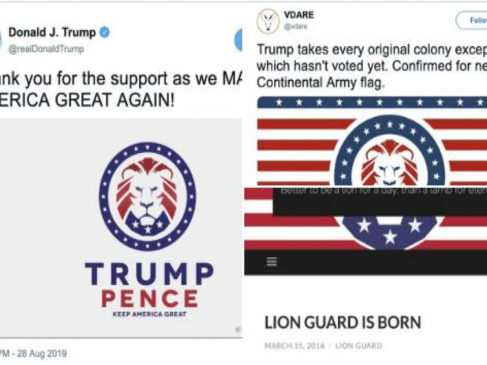Follow the VDARE account
This screenshot has height=365, width=487.
[471, 21]
